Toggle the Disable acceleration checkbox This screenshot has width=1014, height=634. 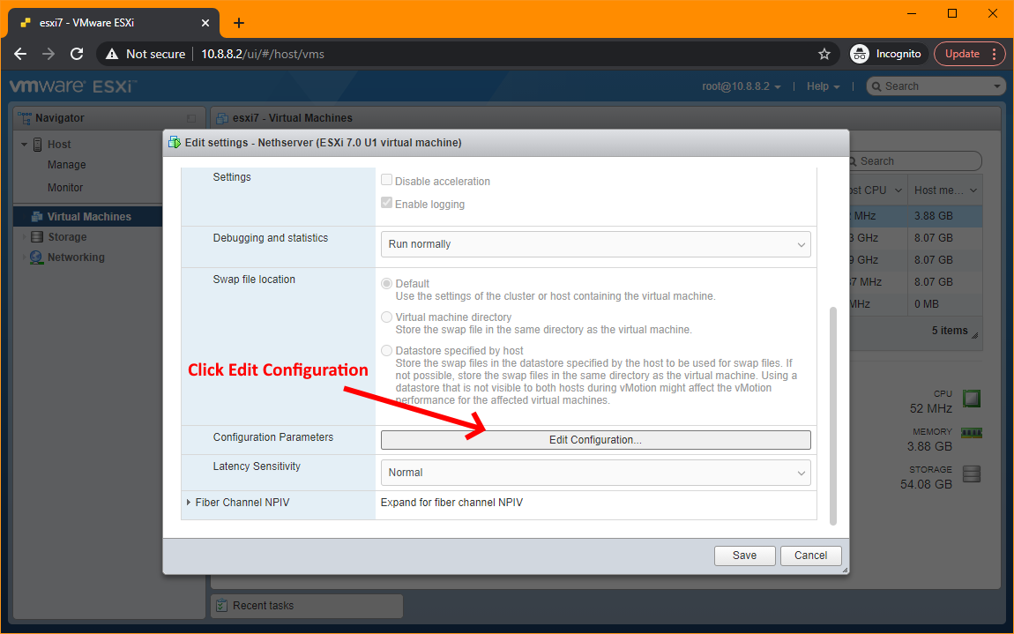[387, 180]
